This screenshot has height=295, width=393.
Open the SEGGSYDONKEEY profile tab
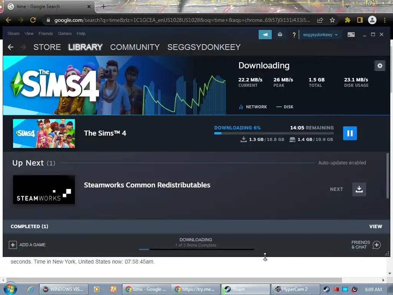[x=204, y=47]
